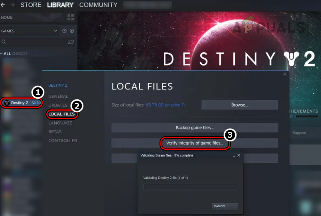Minimize the Validating Steam files window

(x=234, y=156)
